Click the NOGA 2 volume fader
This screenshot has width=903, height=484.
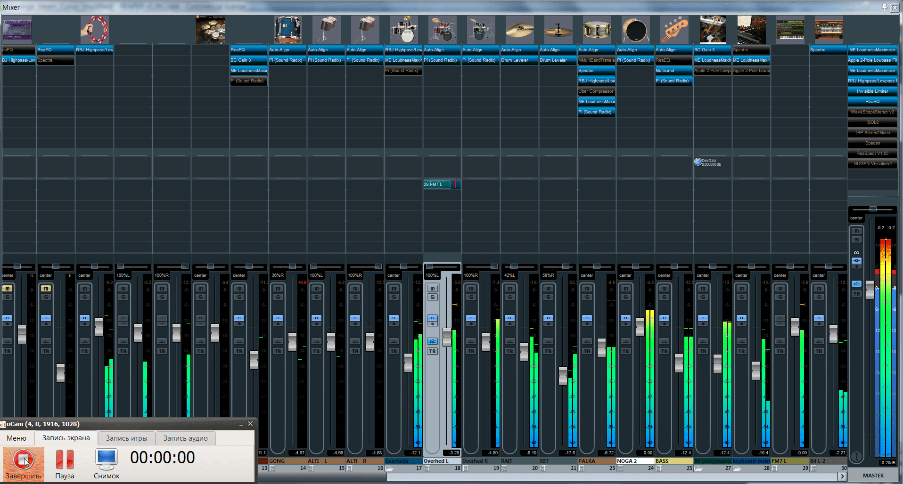tap(640, 327)
